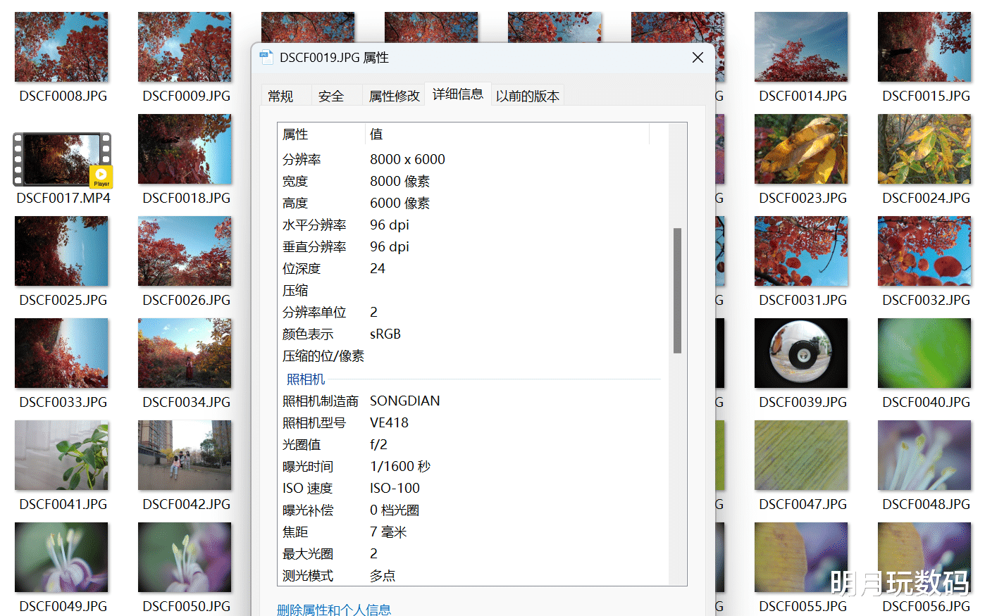Click the DSCF0024.JPG thumbnail

[924, 149]
